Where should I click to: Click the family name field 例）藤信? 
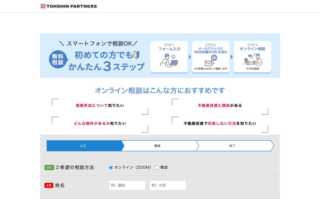click(x=127, y=185)
